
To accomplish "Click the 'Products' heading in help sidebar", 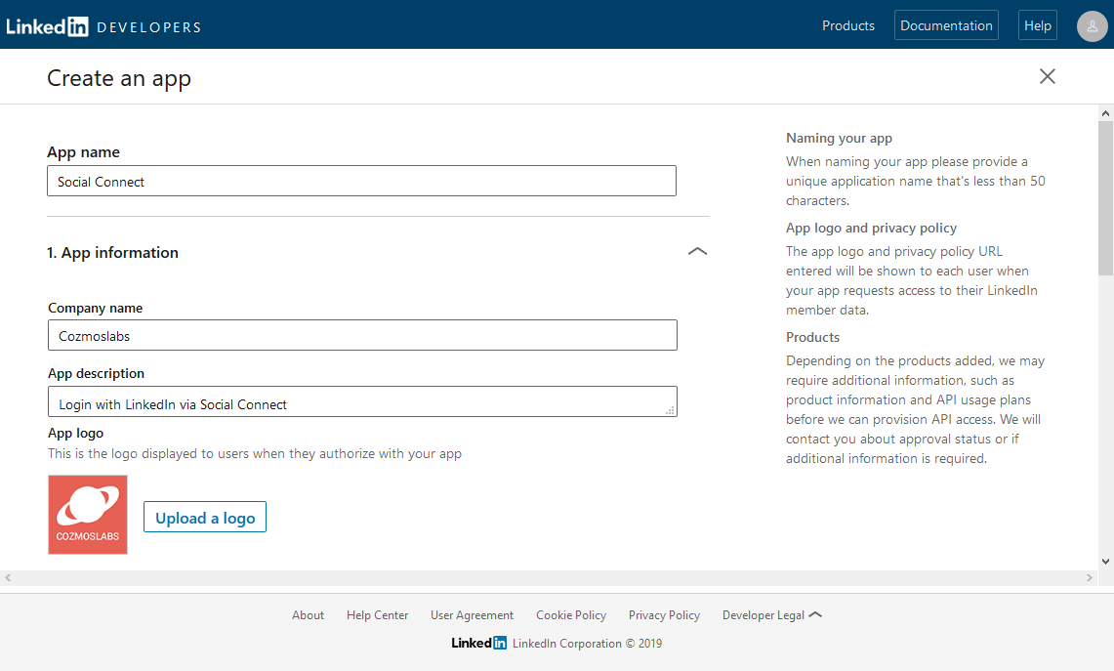I will 812,338.
